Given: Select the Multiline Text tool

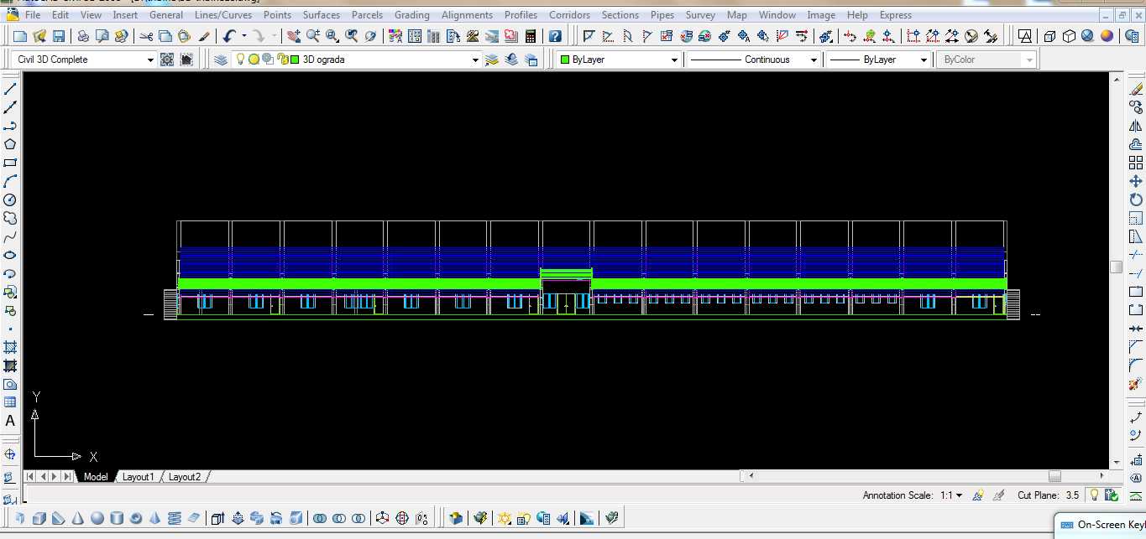Looking at the screenshot, I should tap(10, 421).
